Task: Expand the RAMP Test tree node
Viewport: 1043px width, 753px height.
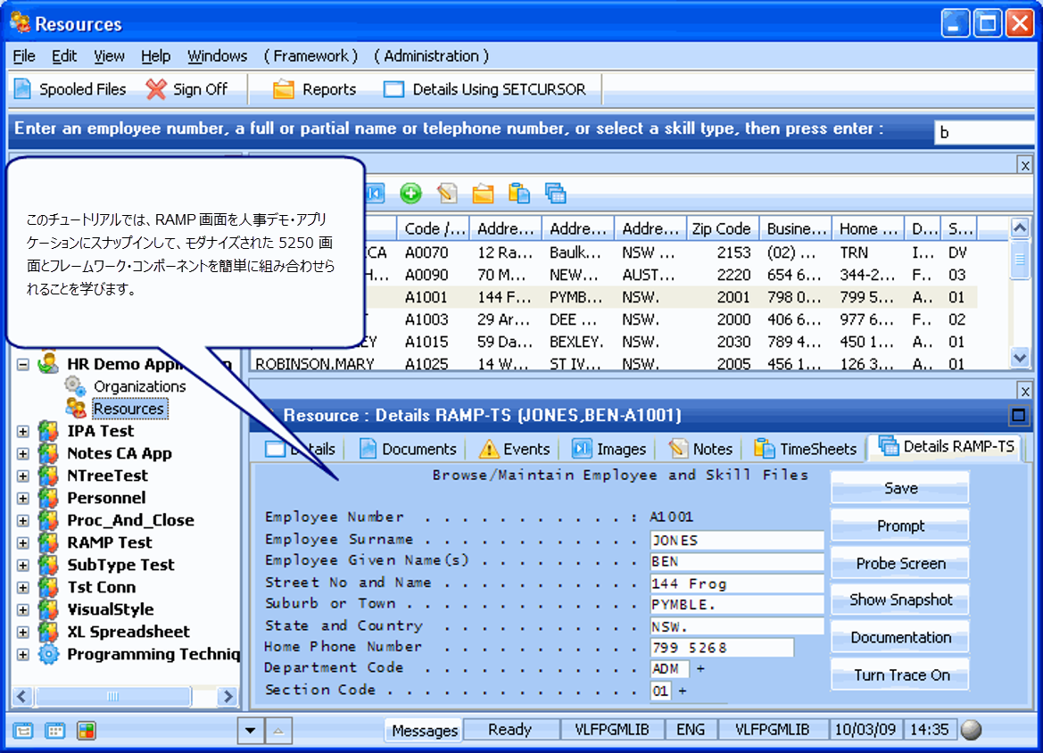Action: [22, 542]
